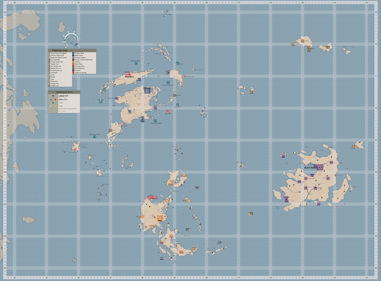Click the Settlement Tiers legend title
381x281 pixels.
click(x=64, y=92)
